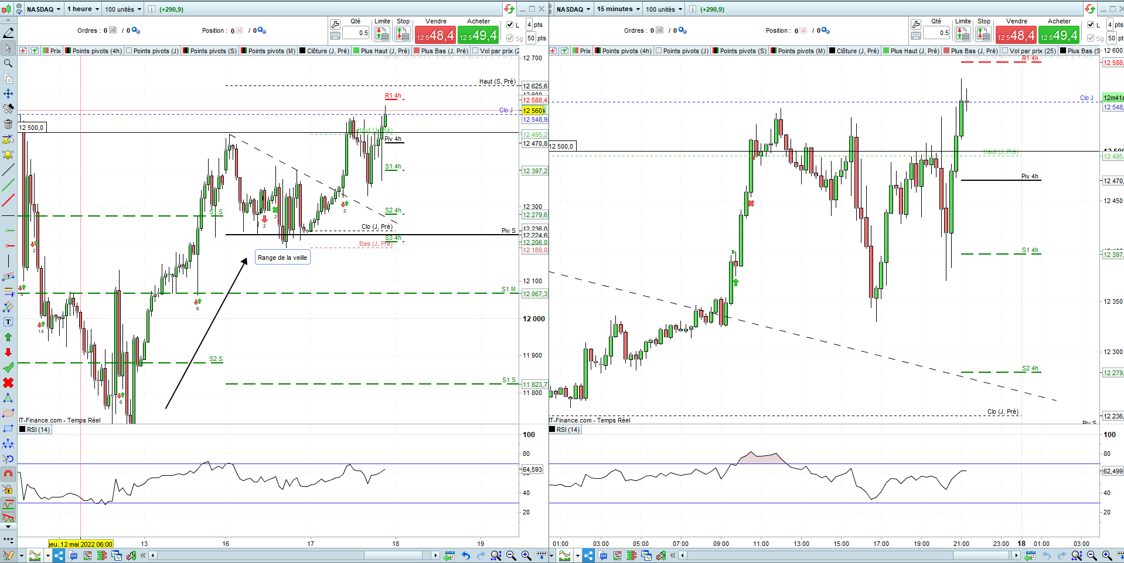
Task: Insert a green check mark symbol
Action: click(x=8, y=368)
